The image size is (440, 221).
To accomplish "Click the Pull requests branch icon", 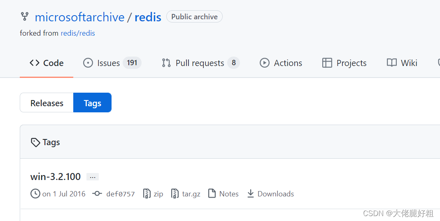I will 166,63.
